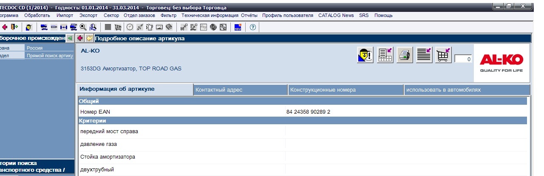544x176 pixels.
Task: Open the shopping cart toolbar icon
Action: 118,27
